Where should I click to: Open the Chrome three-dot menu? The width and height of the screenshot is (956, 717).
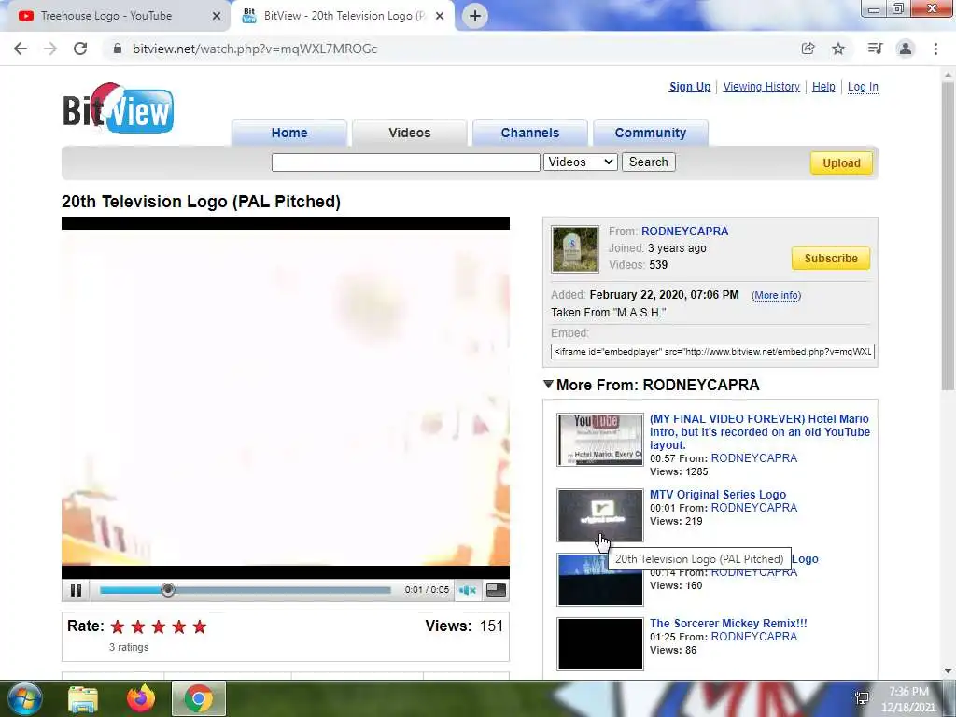[x=935, y=49]
